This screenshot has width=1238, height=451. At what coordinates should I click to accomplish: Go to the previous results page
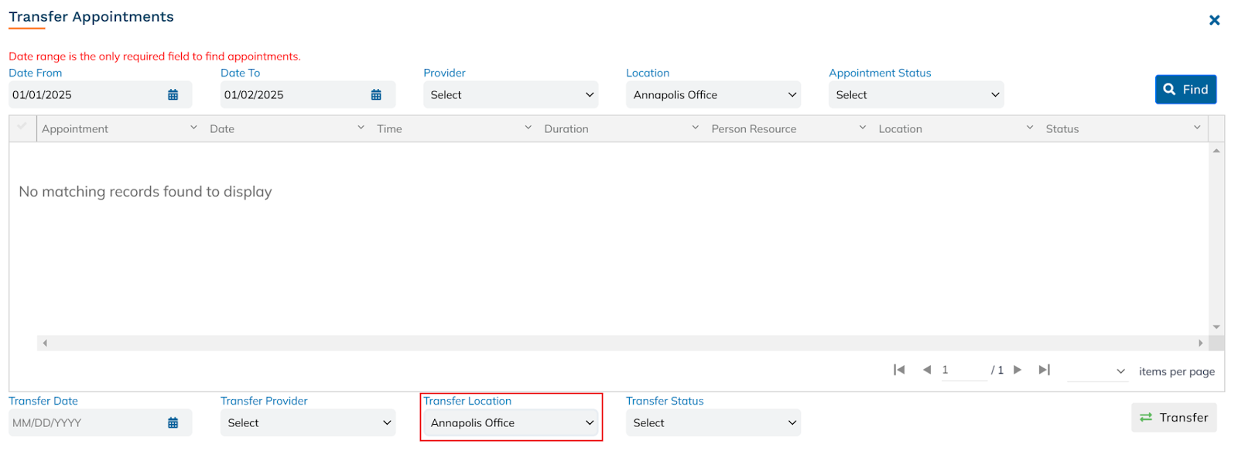pos(926,370)
